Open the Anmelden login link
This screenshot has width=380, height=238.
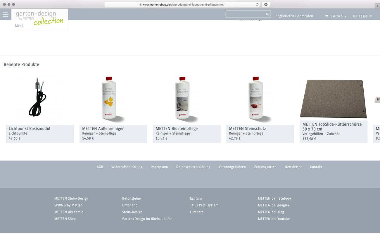click(305, 16)
